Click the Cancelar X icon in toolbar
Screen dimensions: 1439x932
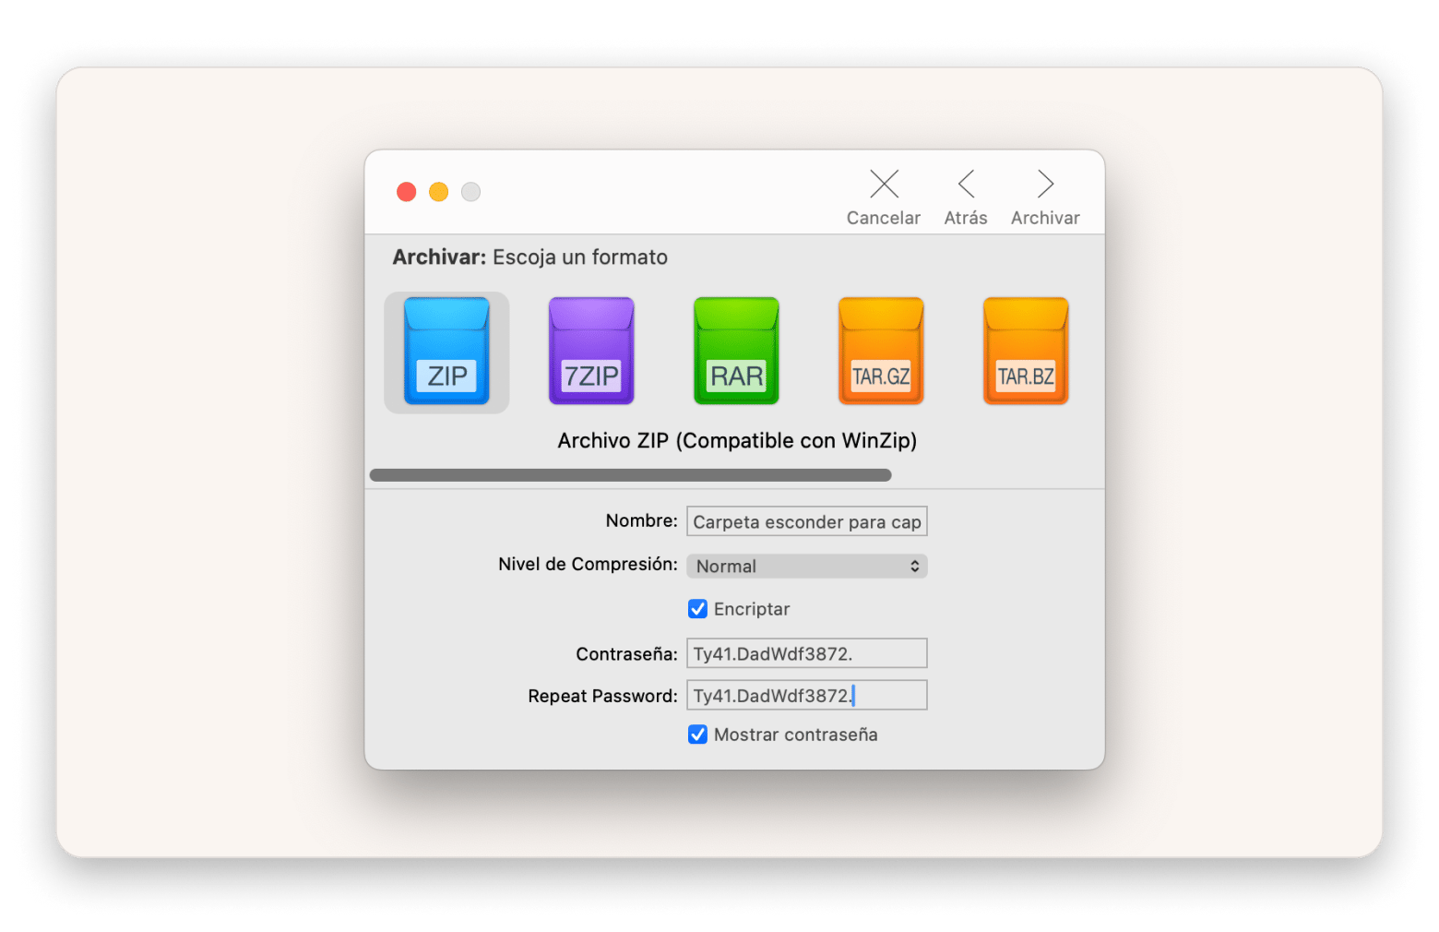click(x=884, y=185)
